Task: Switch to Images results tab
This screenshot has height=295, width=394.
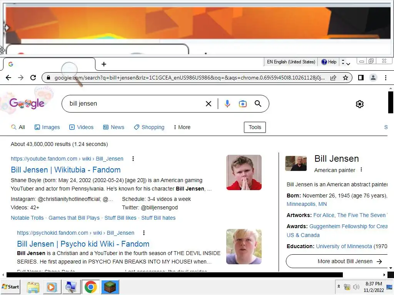Action: click(47, 127)
